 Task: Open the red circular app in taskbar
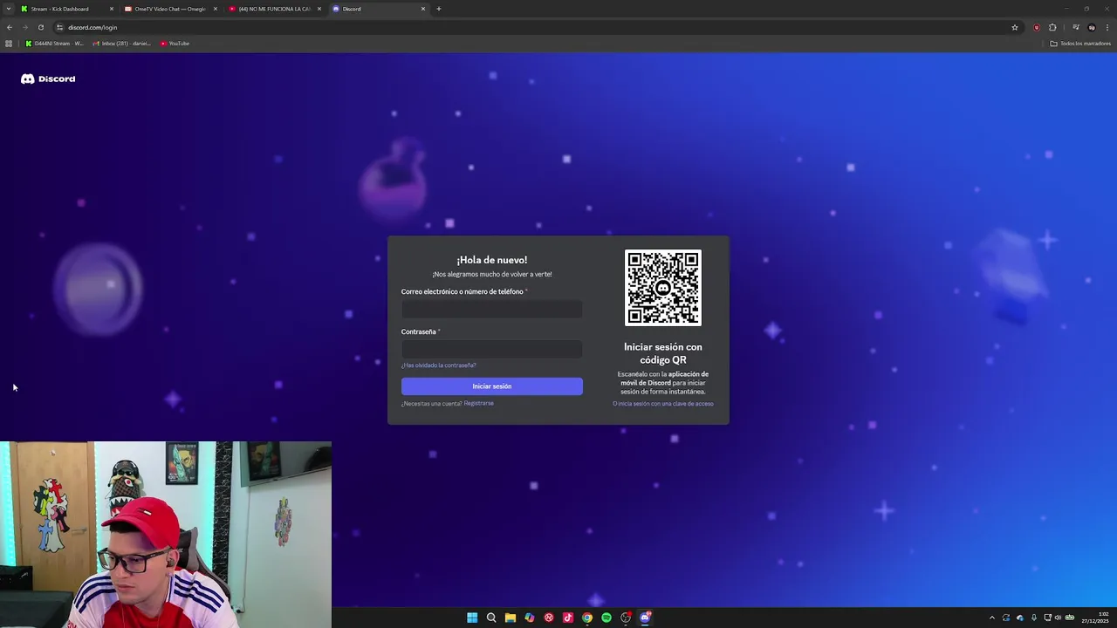[549, 618]
